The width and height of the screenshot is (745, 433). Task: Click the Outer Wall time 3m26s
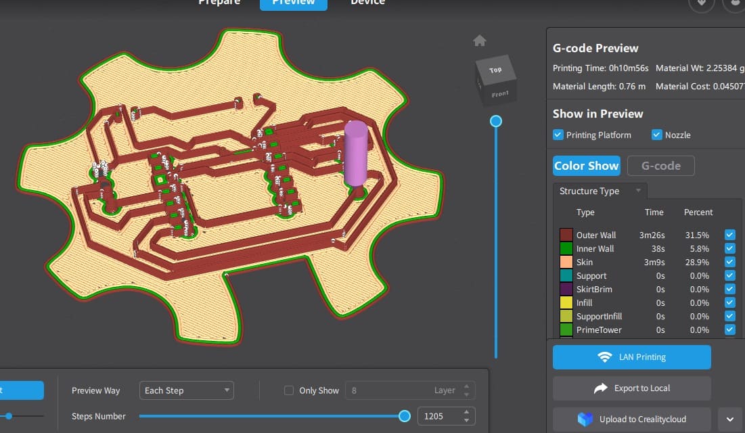(x=652, y=235)
